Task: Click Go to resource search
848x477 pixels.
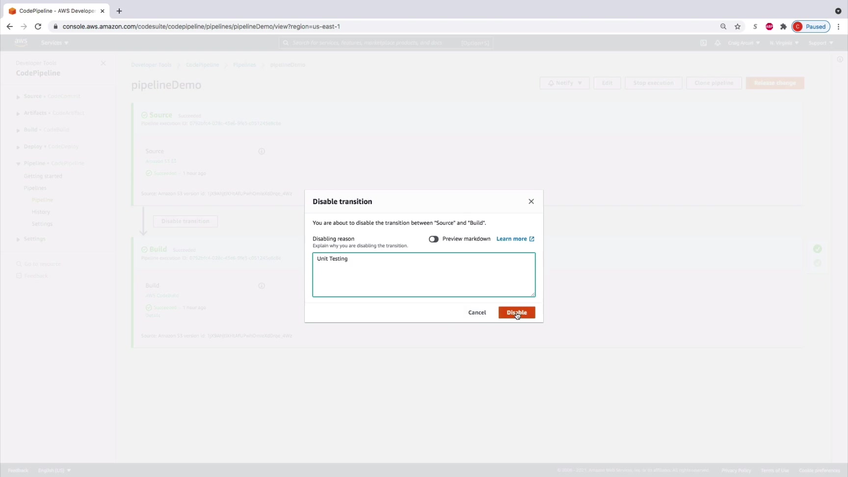Action: click(39, 264)
